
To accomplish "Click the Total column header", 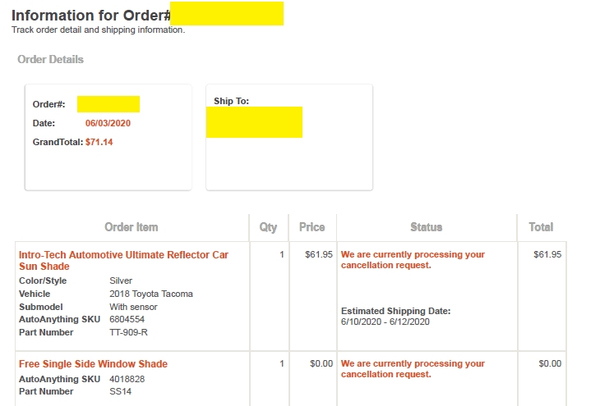I will click(541, 227).
